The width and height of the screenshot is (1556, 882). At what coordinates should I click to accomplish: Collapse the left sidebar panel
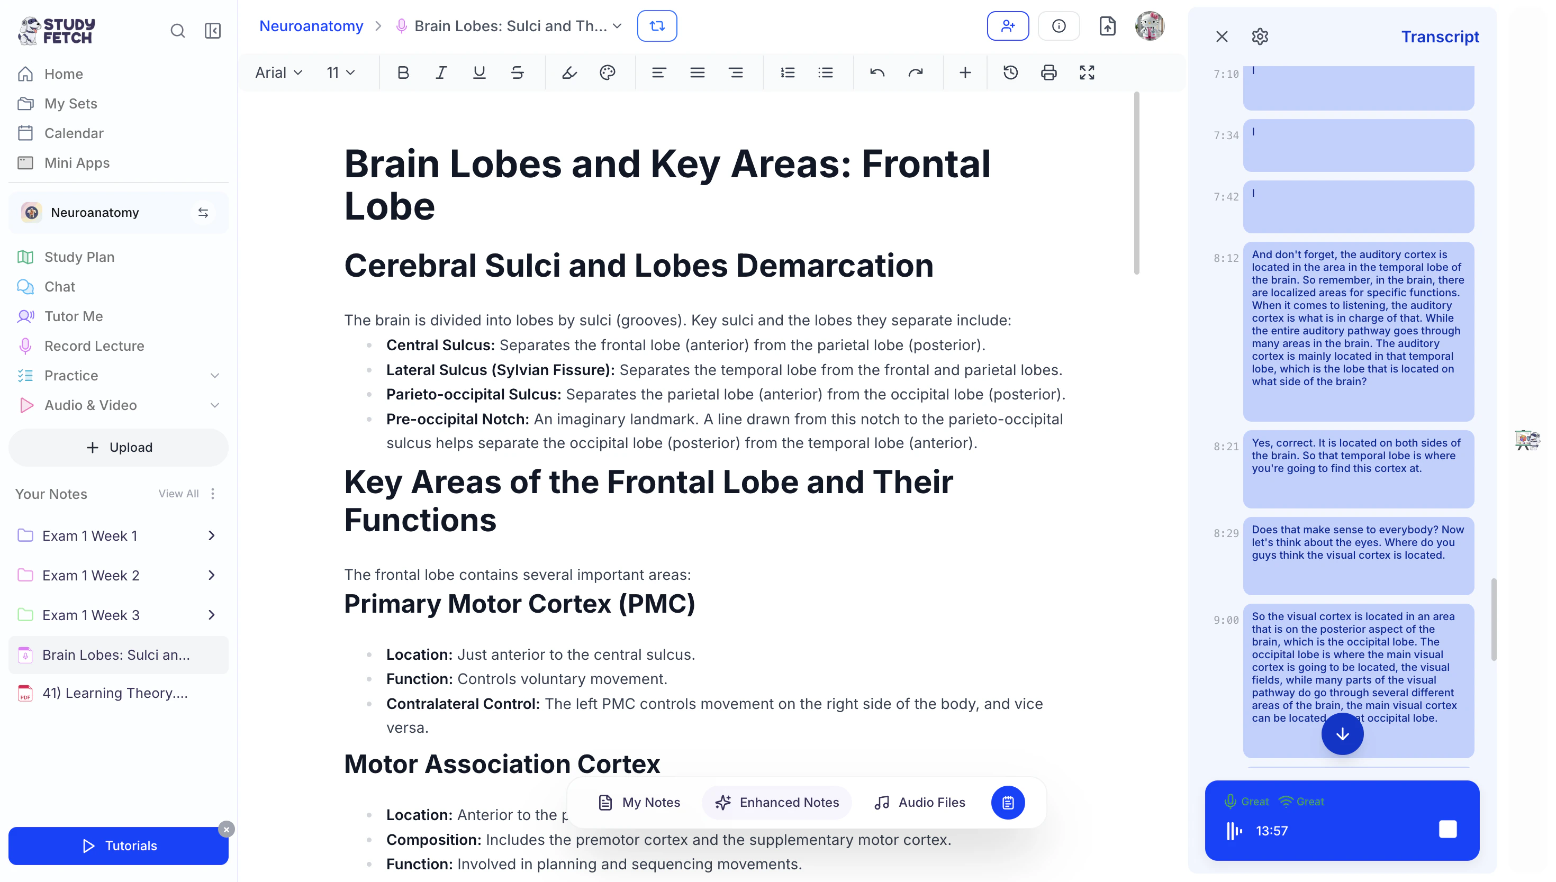pyautogui.click(x=213, y=30)
